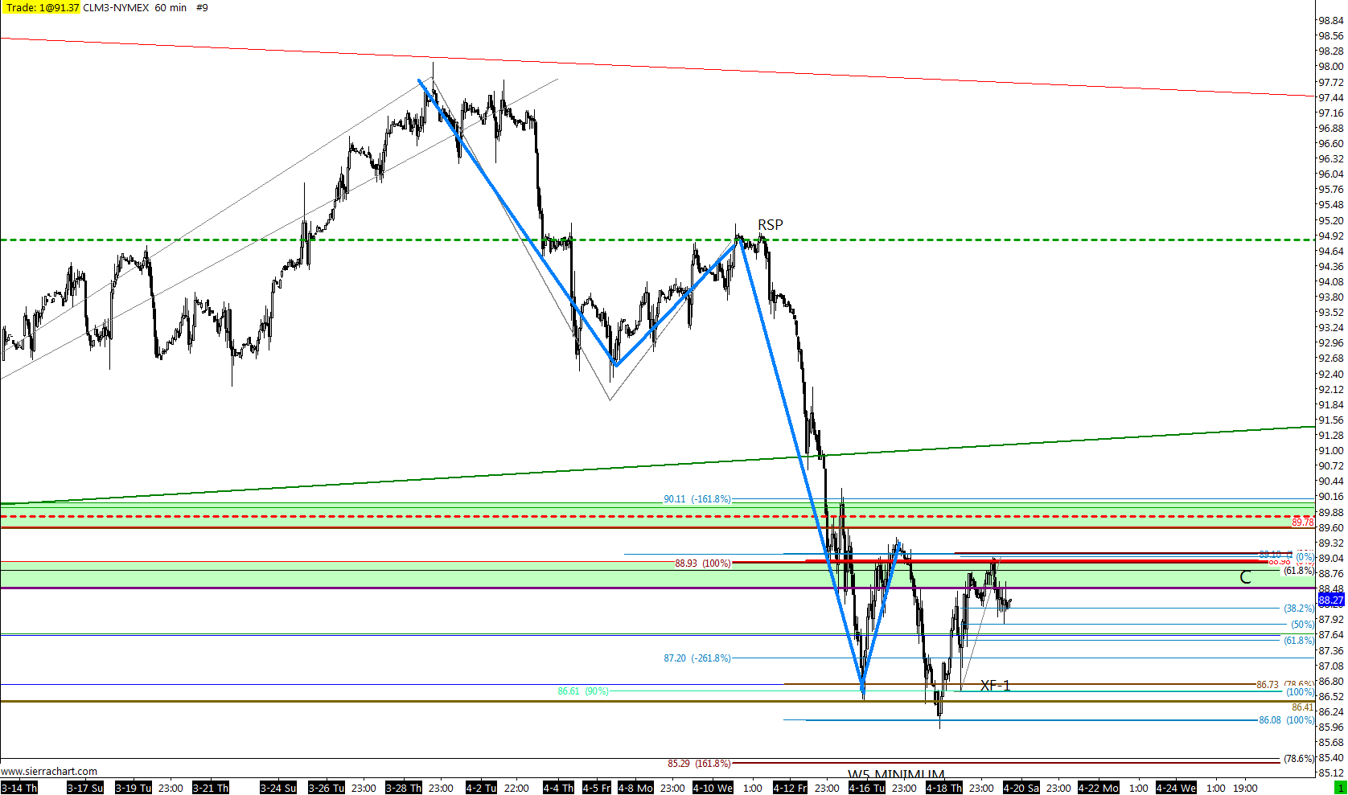Click the 3-26 Tu date marker

click(x=327, y=788)
